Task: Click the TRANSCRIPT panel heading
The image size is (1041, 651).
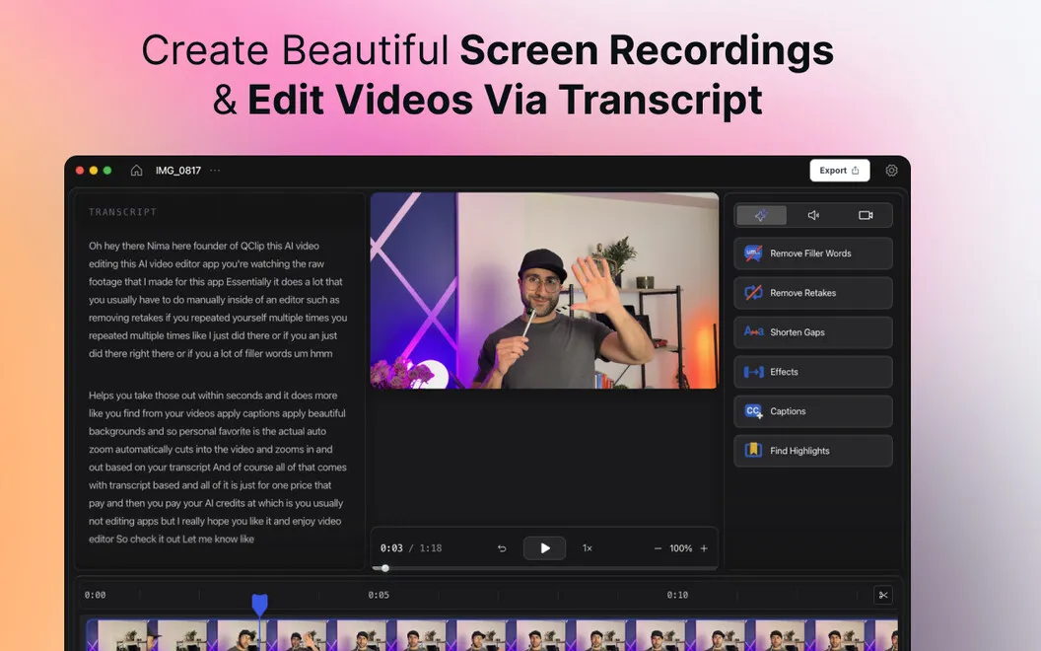Action: 123,212
